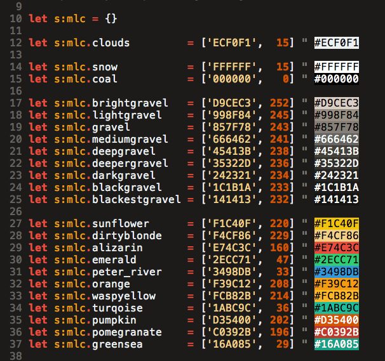Click the #C0392B pomegranate swatch
The image size is (385, 361).
(336, 332)
